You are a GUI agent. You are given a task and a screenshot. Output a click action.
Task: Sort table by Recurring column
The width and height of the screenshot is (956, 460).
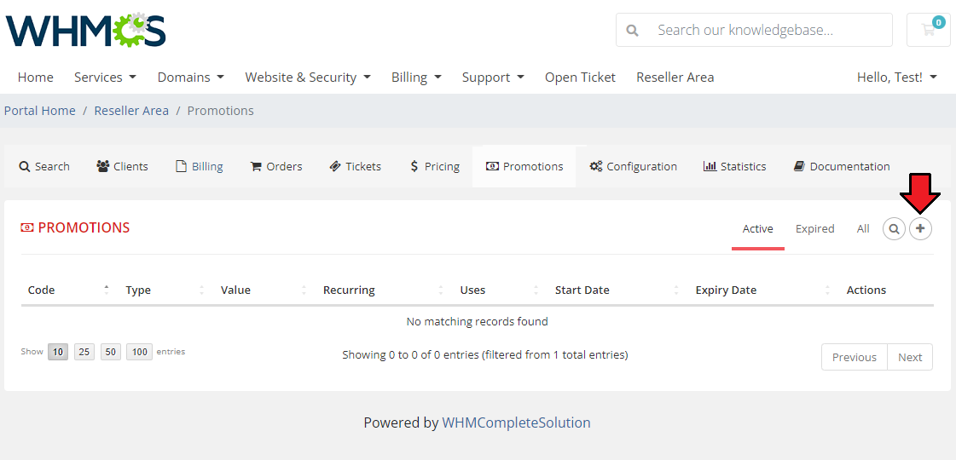click(383, 290)
